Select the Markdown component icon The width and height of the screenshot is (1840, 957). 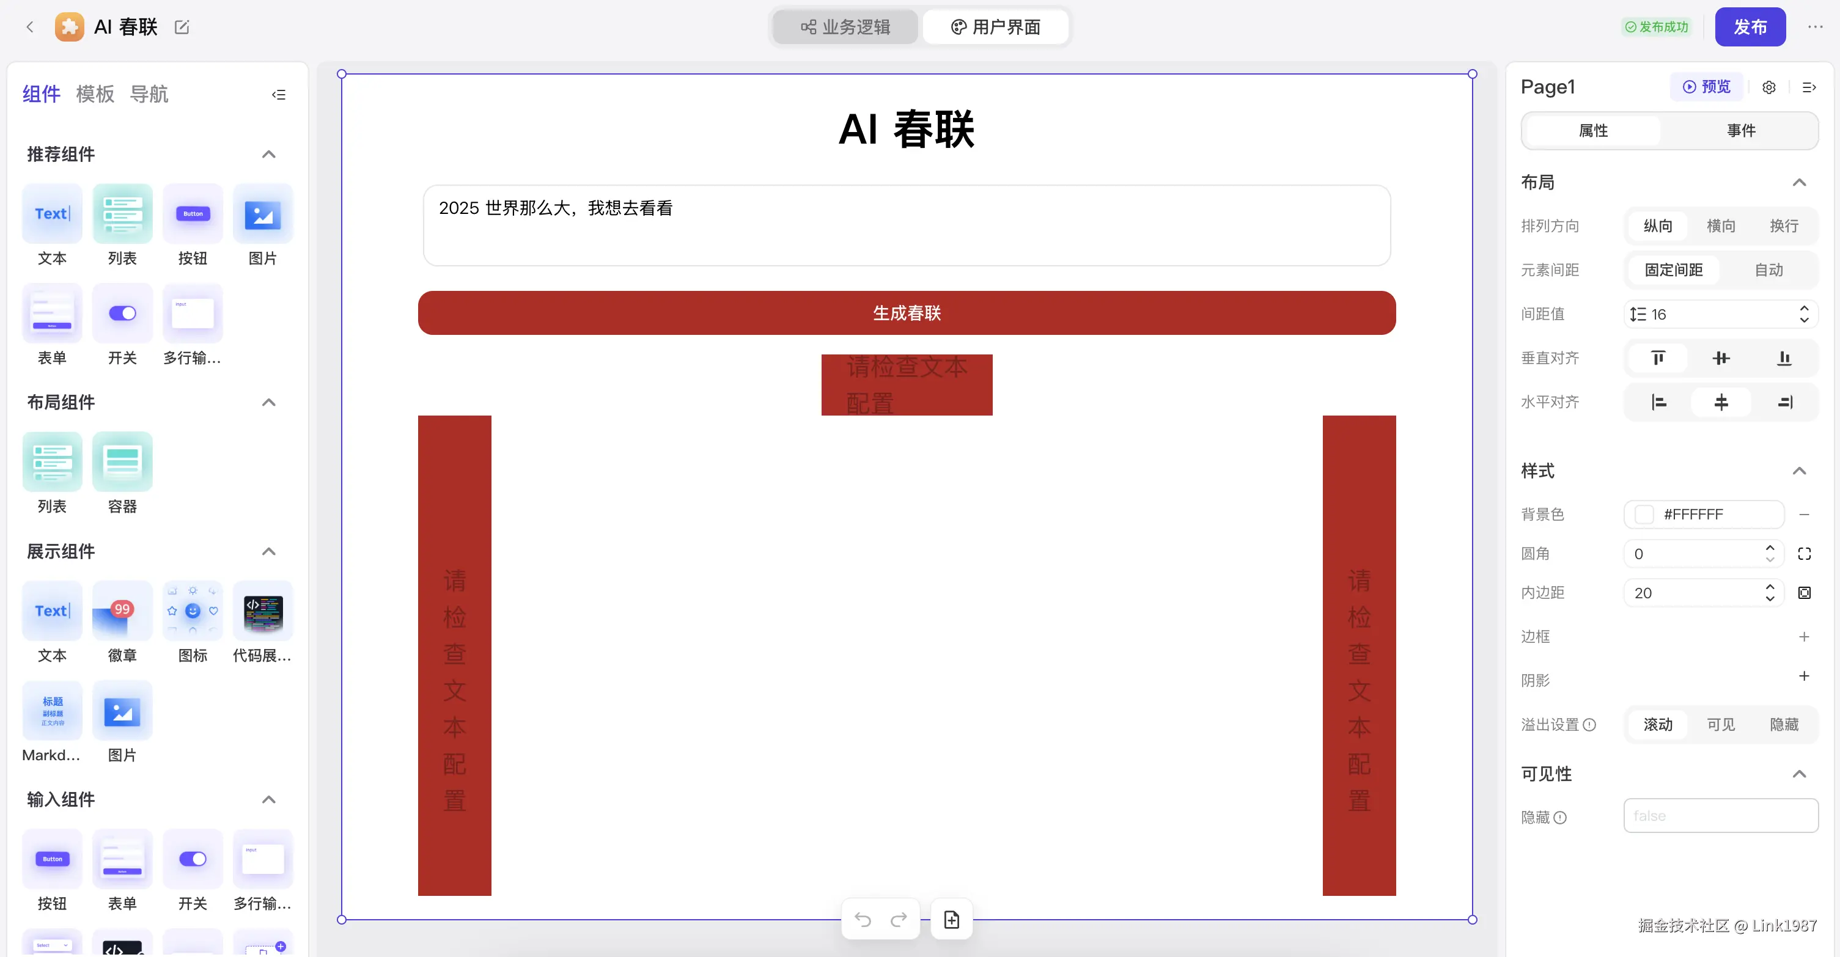pos(52,711)
